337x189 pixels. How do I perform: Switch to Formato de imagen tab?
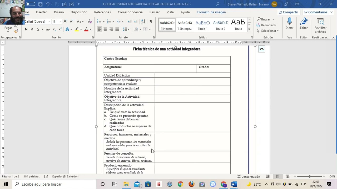click(x=211, y=12)
